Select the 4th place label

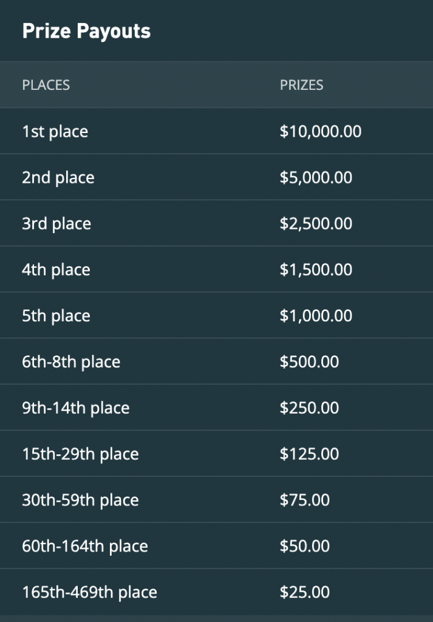click(x=56, y=269)
